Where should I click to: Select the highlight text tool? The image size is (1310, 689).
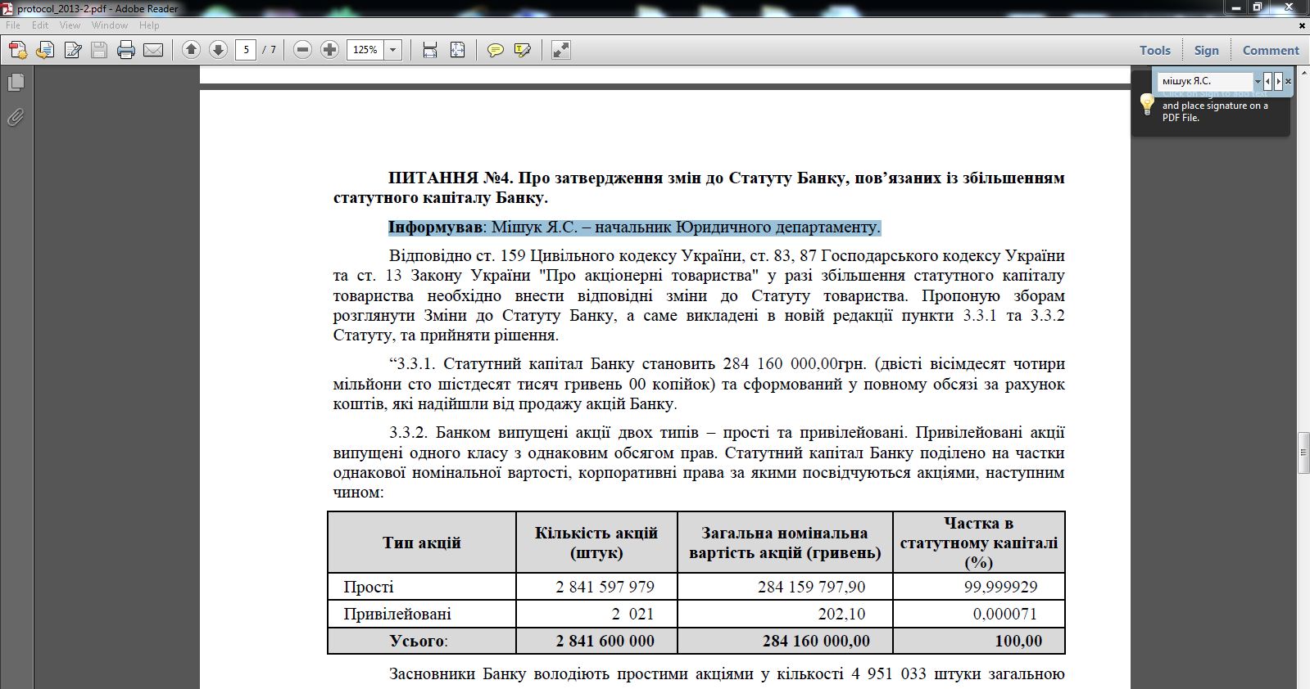click(522, 51)
